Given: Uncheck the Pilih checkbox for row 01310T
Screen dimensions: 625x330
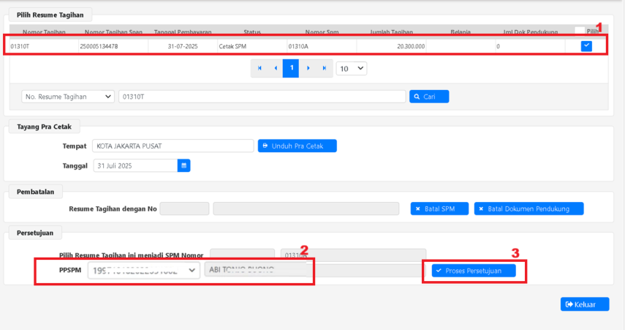Looking at the screenshot, I should tap(586, 46).
